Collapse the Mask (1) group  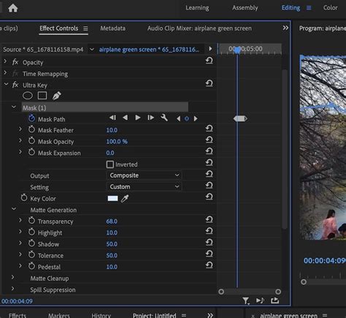tap(14, 107)
